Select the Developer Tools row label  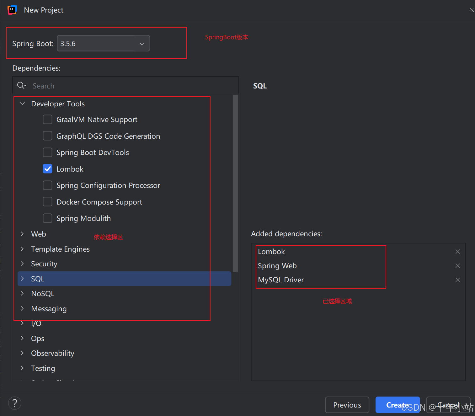58,104
